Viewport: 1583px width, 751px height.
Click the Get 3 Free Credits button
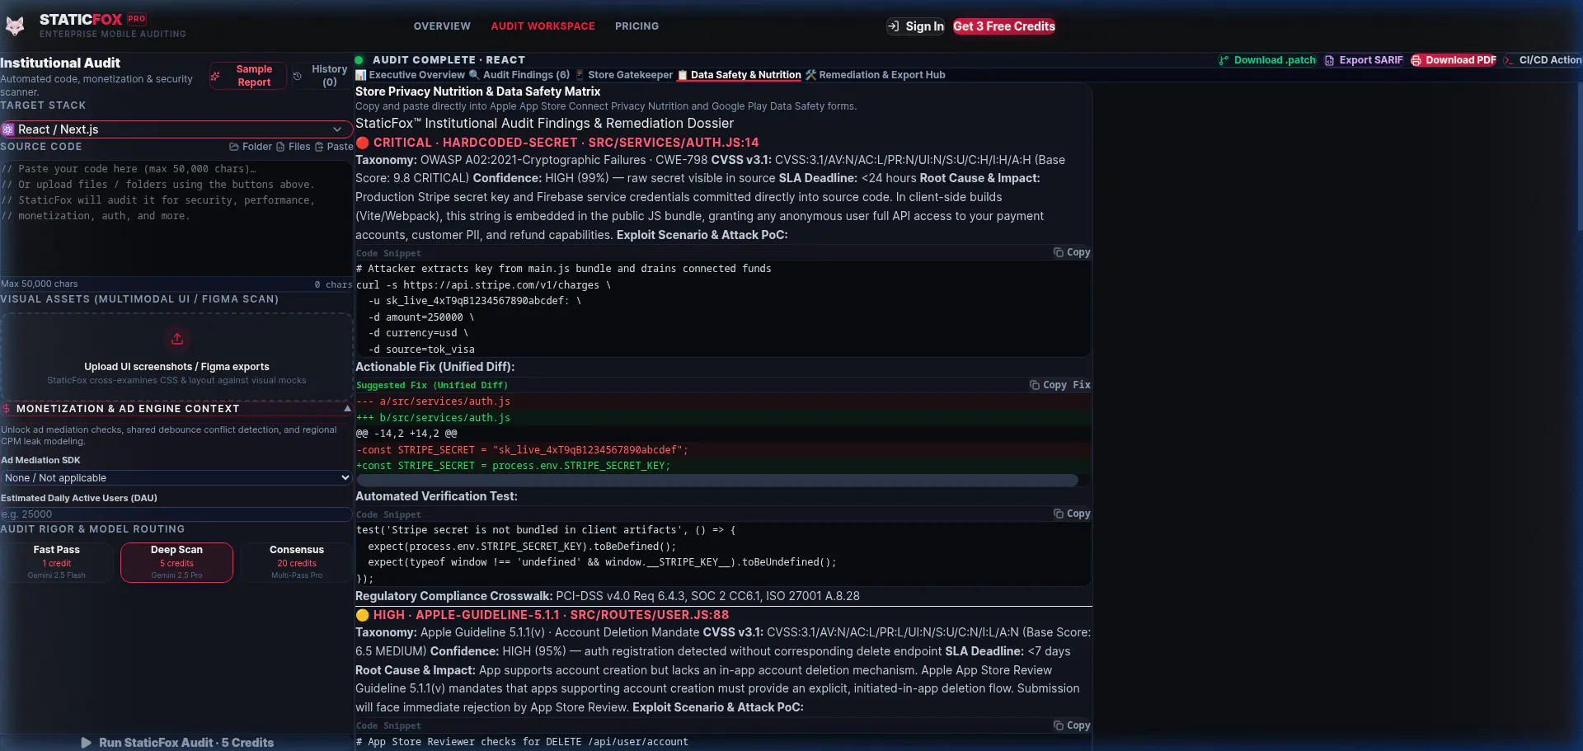tap(1004, 26)
